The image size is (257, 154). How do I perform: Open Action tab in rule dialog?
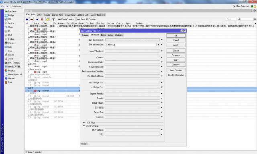pyautogui.click(x=110, y=35)
